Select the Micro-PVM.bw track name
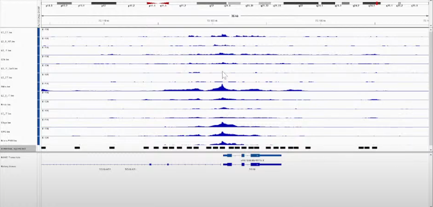433x207 pixels. tap(8, 141)
